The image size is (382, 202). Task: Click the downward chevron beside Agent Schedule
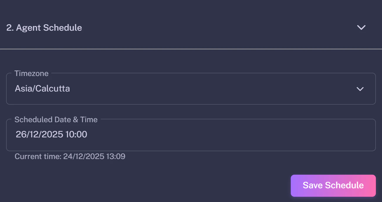pyautogui.click(x=361, y=27)
